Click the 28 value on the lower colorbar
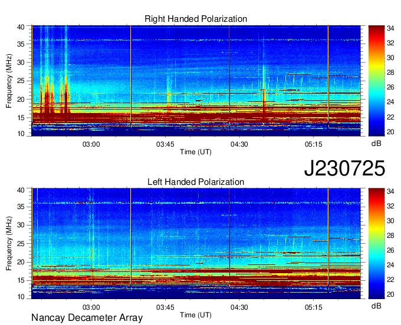Viewport: 401px width, 325px height. point(390,236)
